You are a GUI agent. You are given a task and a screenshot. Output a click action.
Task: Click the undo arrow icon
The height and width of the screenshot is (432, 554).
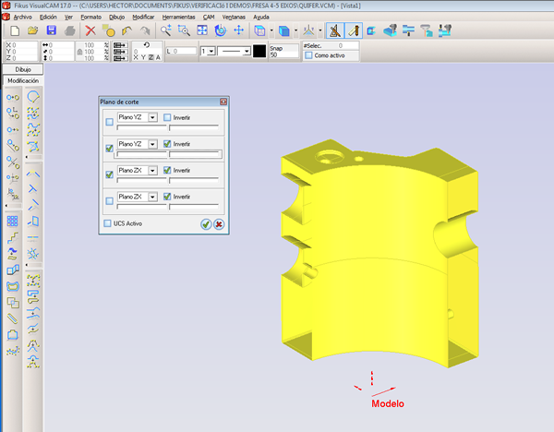[x=127, y=30]
